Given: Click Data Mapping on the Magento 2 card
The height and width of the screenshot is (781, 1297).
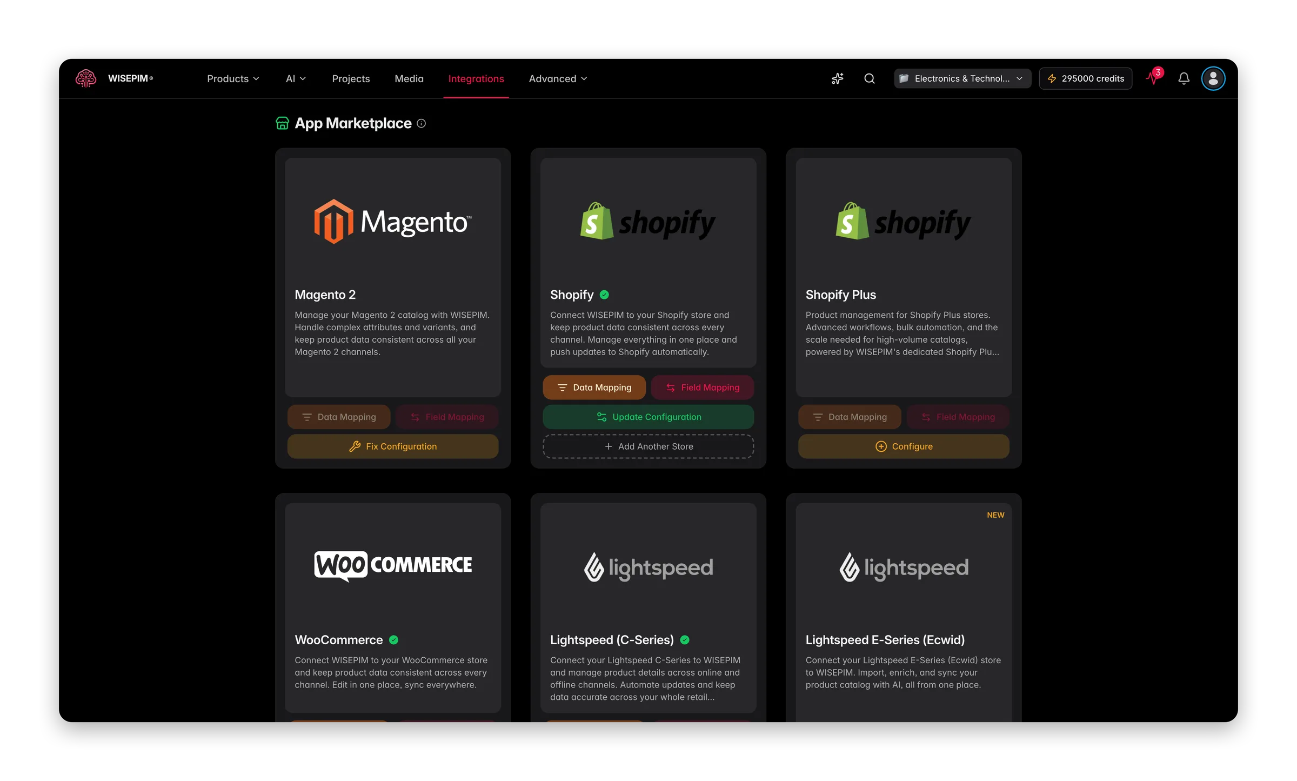Looking at the screenshot, I should pyautogui.click(x=339, y=417).
